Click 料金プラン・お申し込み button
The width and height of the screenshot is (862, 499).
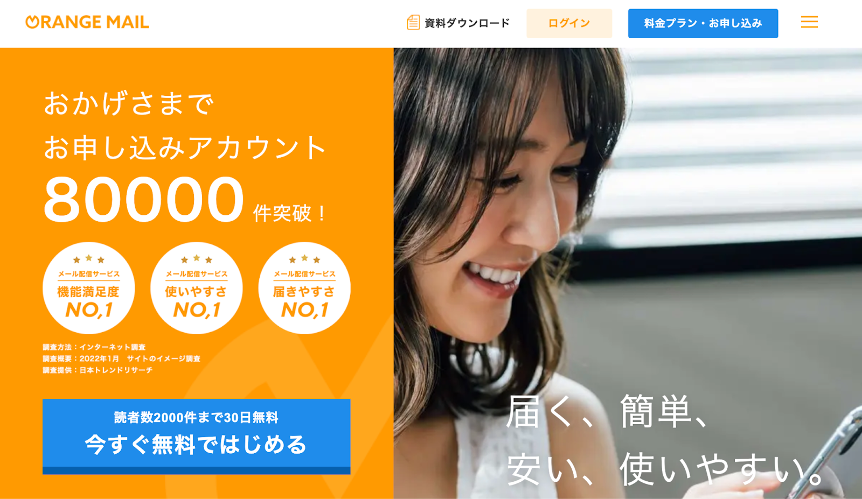point(703,23)
